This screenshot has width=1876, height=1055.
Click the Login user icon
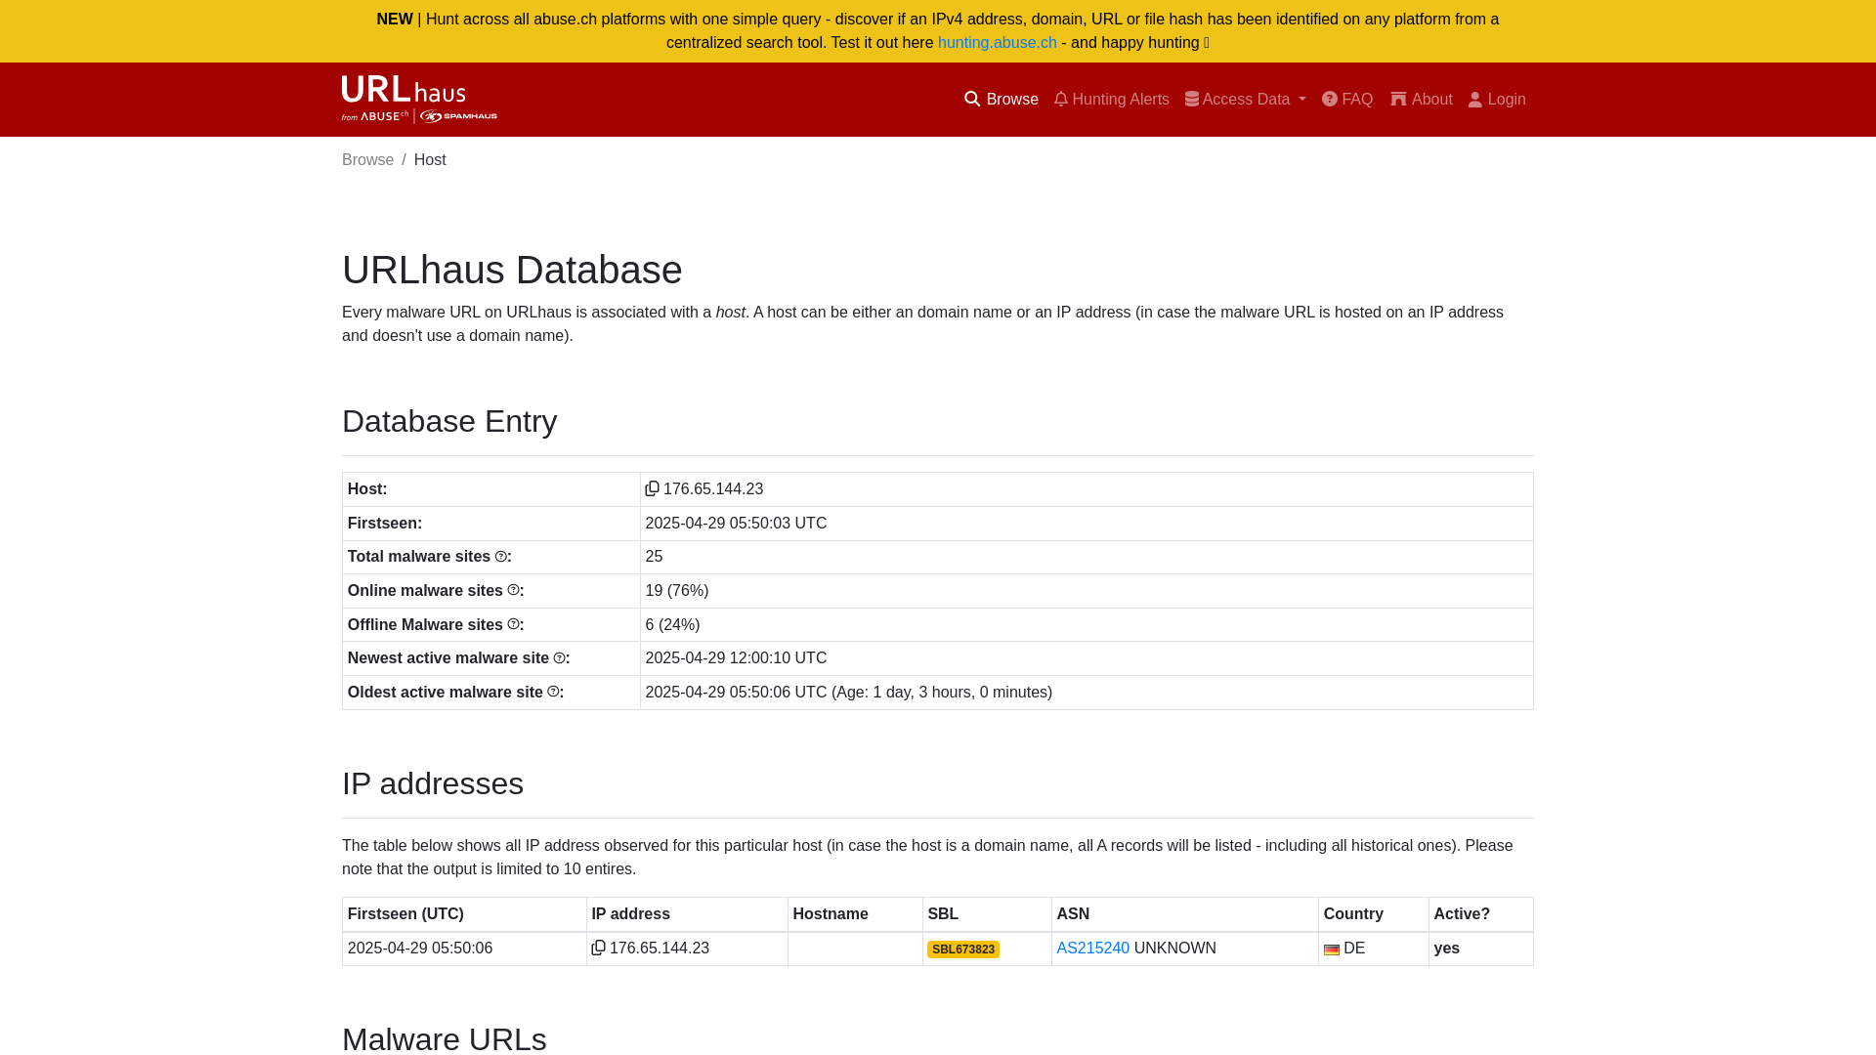coord(1475,100)
